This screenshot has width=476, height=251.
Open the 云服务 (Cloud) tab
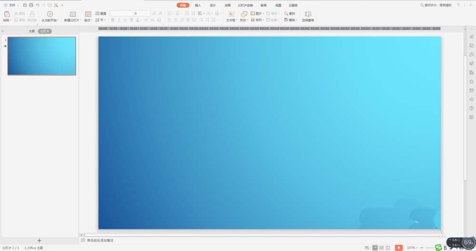click(x=293, y=5)
